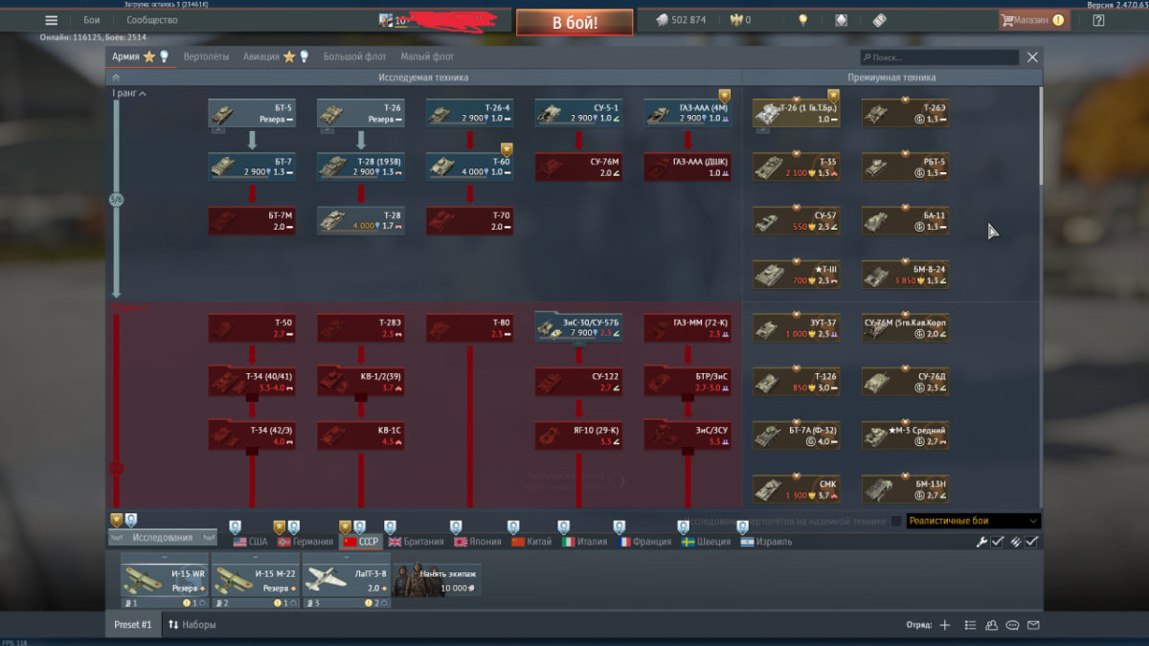This screenshot has width=1149, height=646.
Task: Toggle the checkbox beside the wrench icon
Action: pos(998,542)
